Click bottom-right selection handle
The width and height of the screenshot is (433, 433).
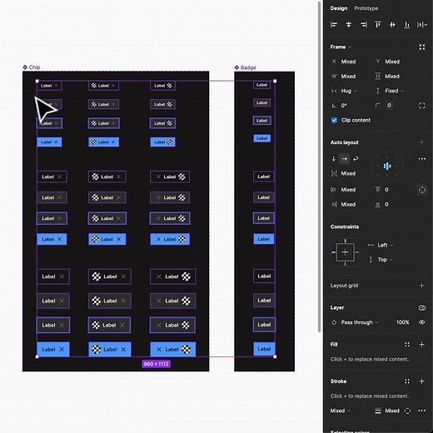click(x=275, y=356)
